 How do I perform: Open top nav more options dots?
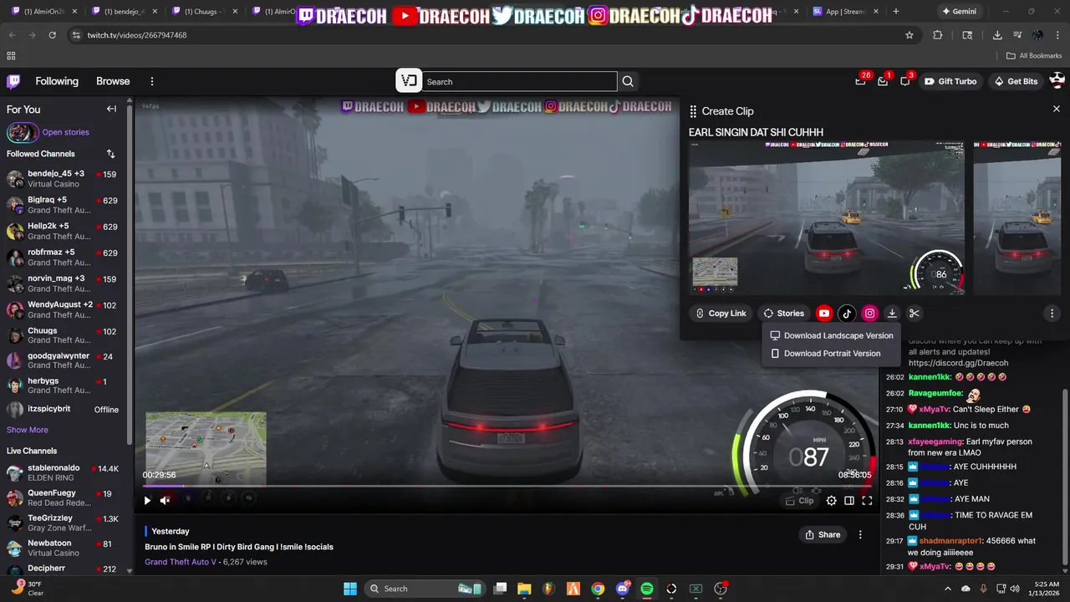[152, 81]
